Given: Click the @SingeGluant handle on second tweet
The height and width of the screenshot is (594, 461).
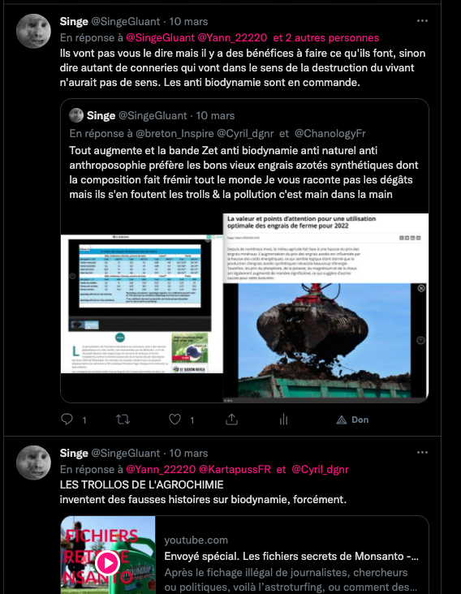Looking at the screenshot, I should (125, 453).
